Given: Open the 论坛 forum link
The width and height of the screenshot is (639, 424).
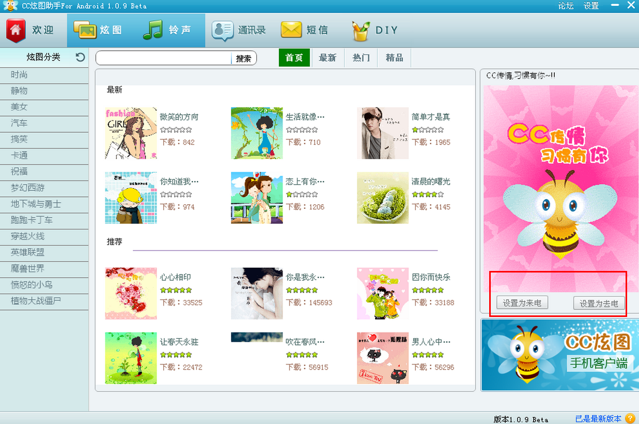Looking at the screenshot, I should [566, 6].
